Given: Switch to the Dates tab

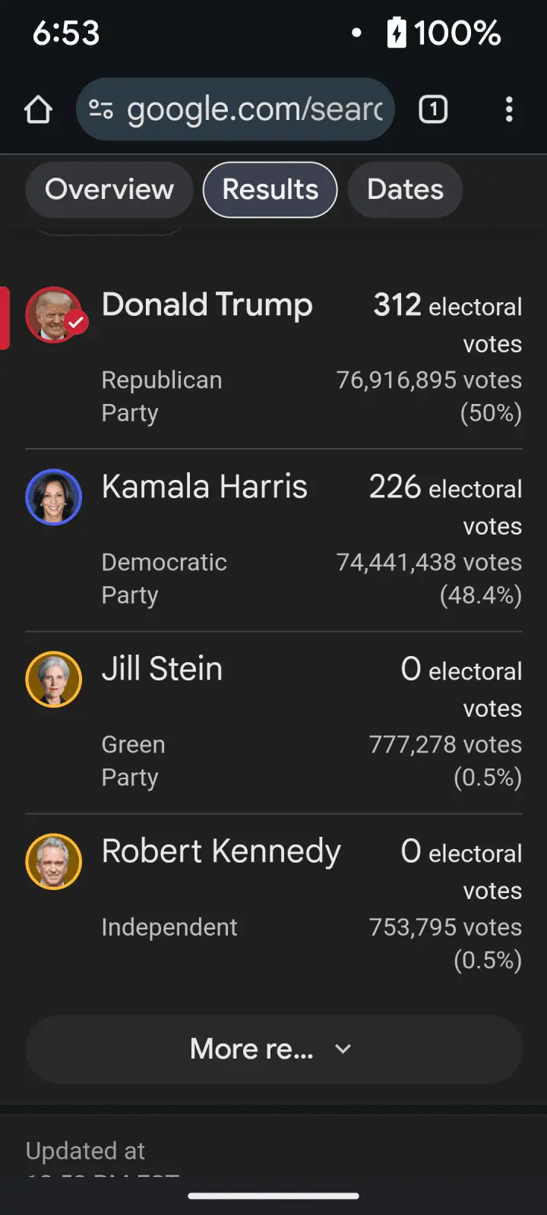Looking at the screenshot, I should (405, 190).
